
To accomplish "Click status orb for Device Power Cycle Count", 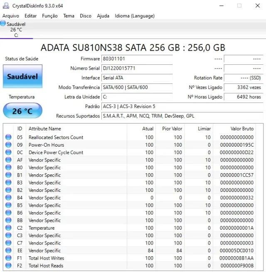I will (8, 152).
